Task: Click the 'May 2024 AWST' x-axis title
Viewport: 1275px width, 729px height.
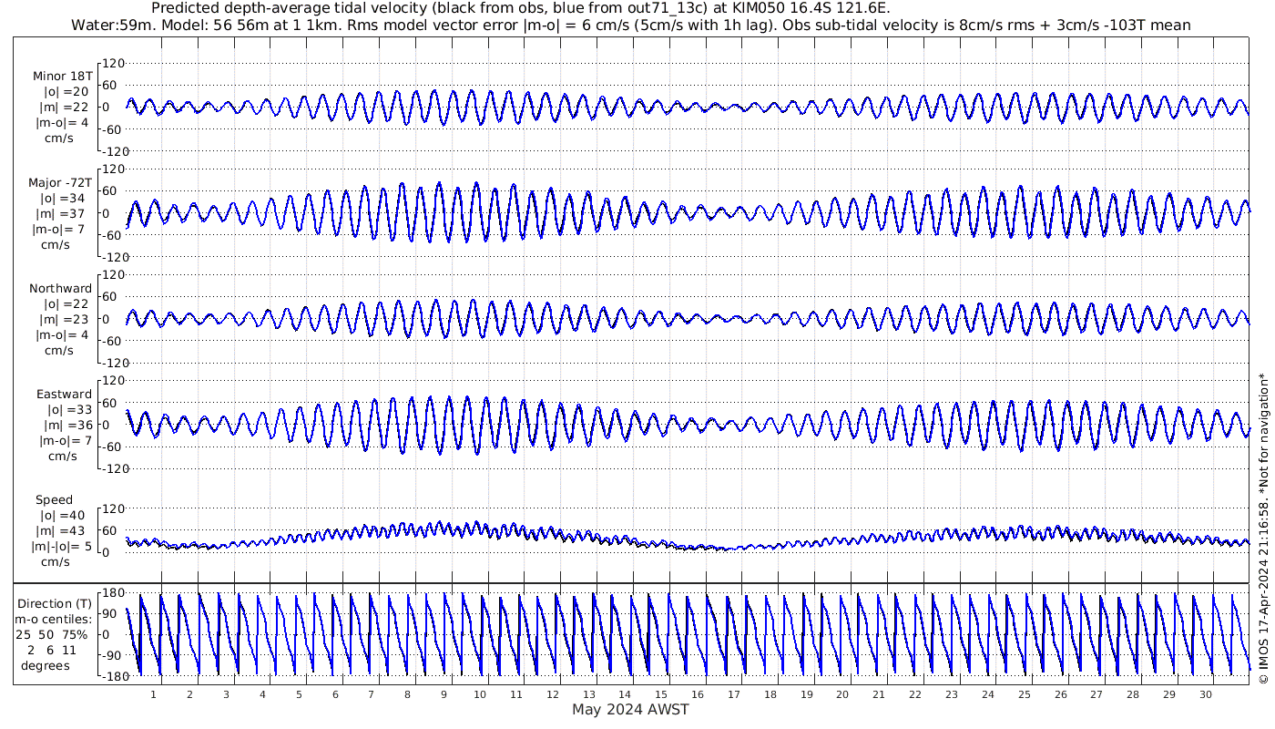Action: click(630, 709)
